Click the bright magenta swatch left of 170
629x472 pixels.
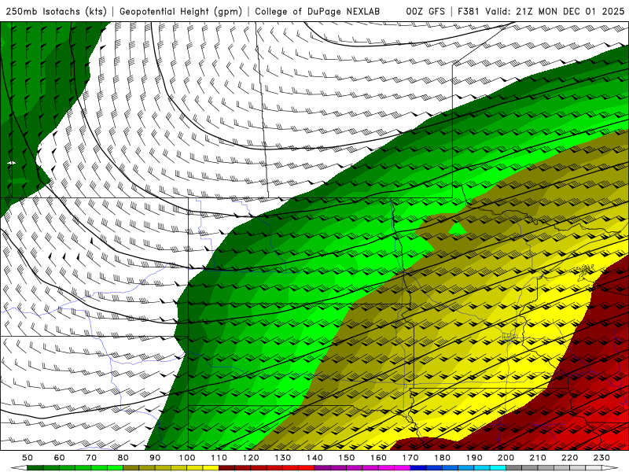tap(402, 468)
